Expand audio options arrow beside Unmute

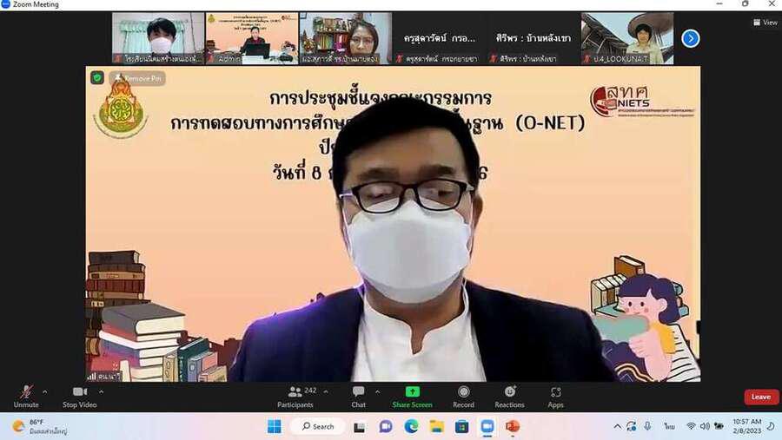point(45,391)
